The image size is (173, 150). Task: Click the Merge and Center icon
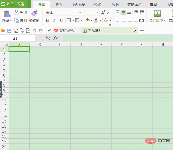(157, 14)
